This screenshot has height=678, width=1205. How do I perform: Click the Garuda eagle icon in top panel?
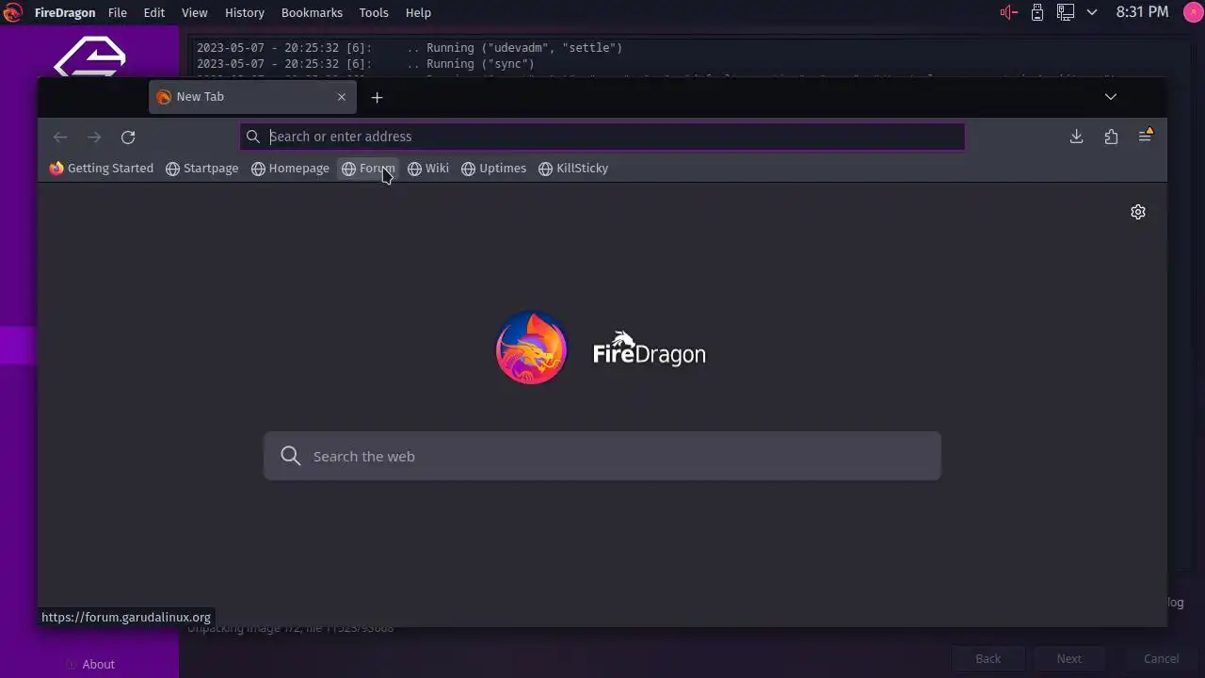coord(12,12)
